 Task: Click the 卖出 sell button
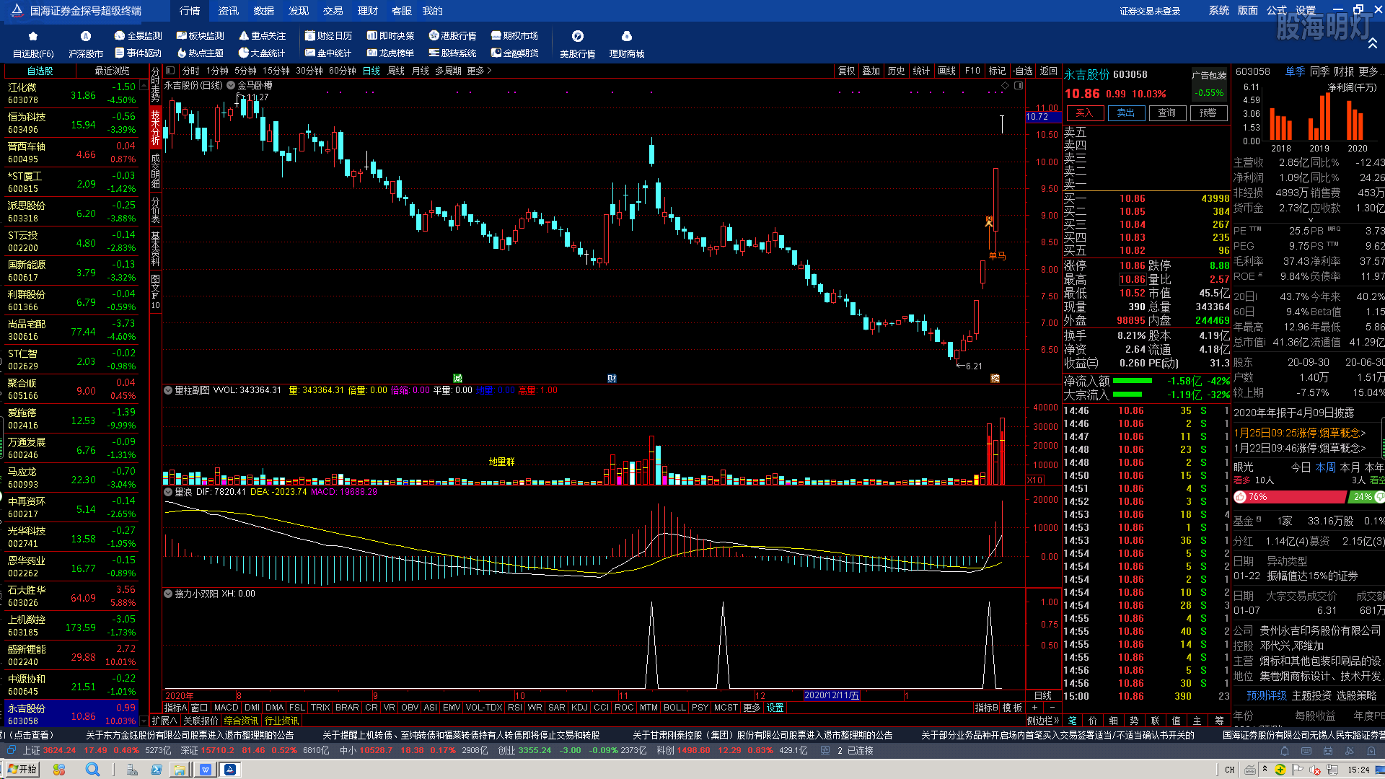click(x=1126, y=113)
